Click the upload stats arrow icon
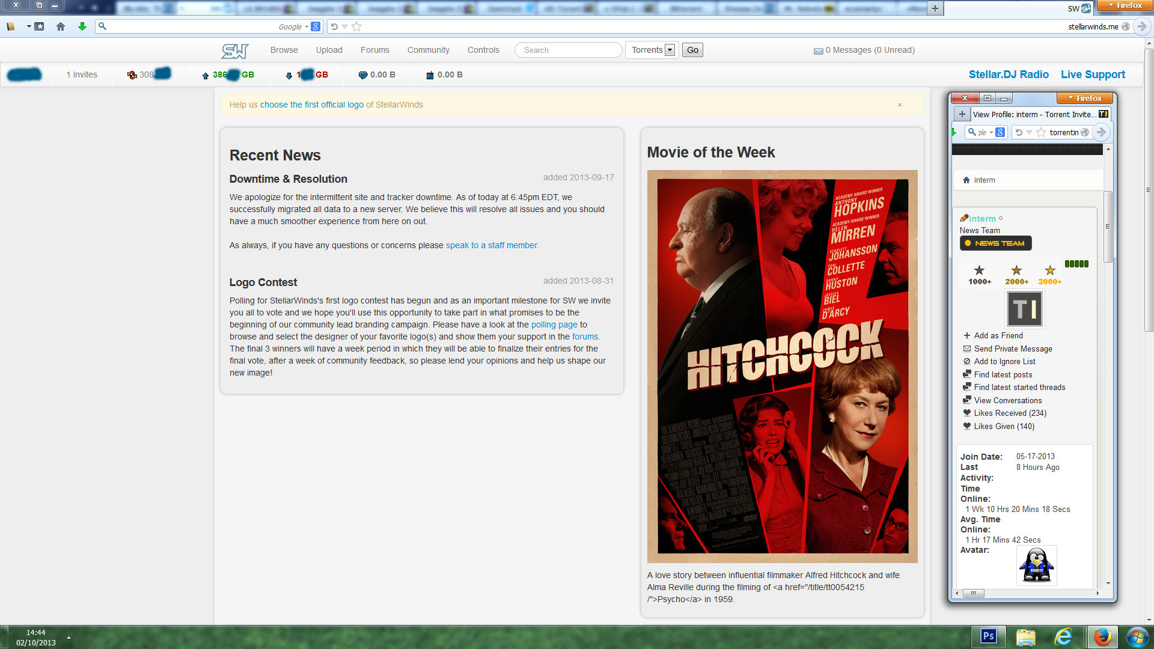Image resolution: width=1154 pixels, height=649 pixels. click(x=206, y=76)
